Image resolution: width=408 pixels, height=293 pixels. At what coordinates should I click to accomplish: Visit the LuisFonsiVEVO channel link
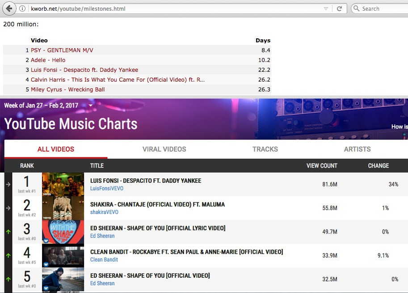tap(106, 189)
